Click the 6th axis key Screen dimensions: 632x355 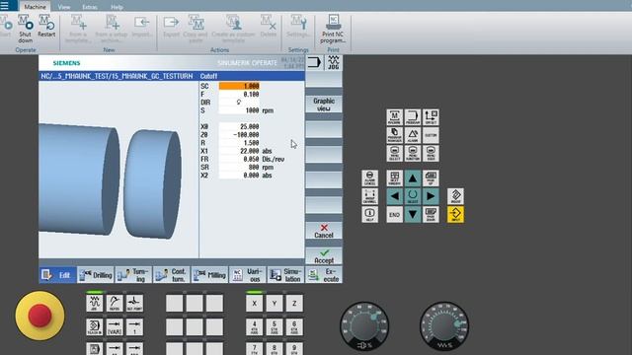pyautogui.click(x=294, y=326)
